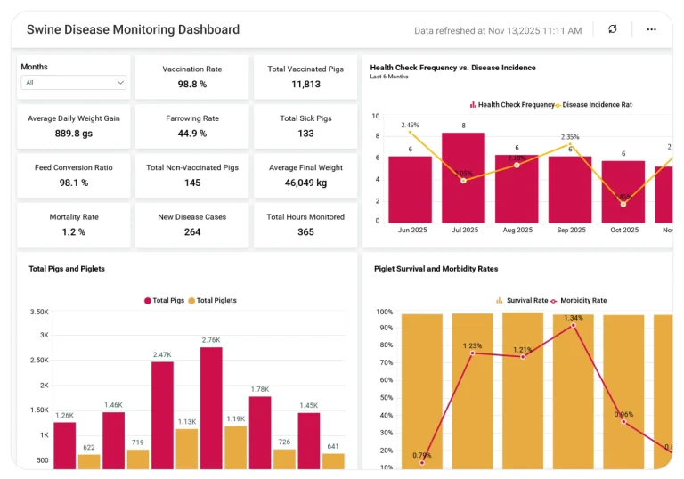Click the Jul 2025 health check bar
This screenshot has width=684, height=479.
coord(463,177)
